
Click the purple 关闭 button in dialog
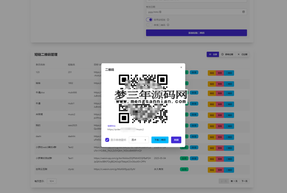coord(176,140)
